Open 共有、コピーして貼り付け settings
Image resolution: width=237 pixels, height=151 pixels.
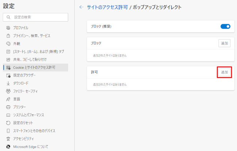point(30,59)
